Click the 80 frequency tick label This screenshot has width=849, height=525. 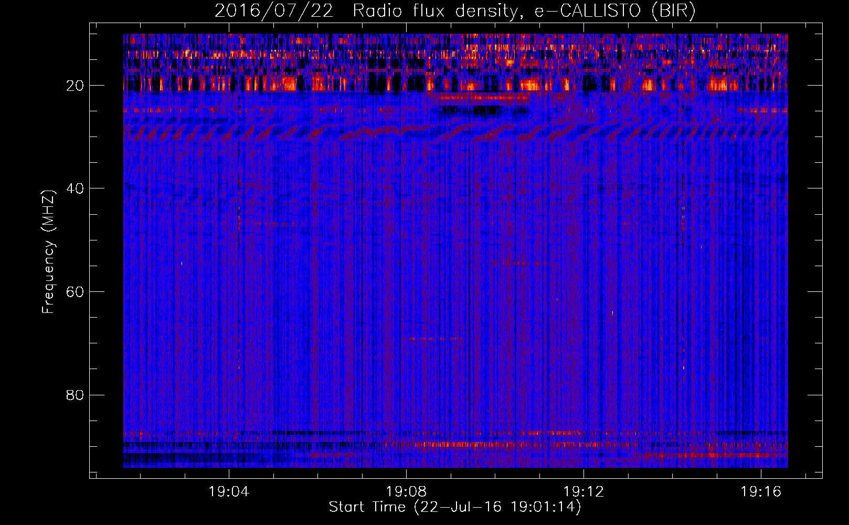point(76,395)
